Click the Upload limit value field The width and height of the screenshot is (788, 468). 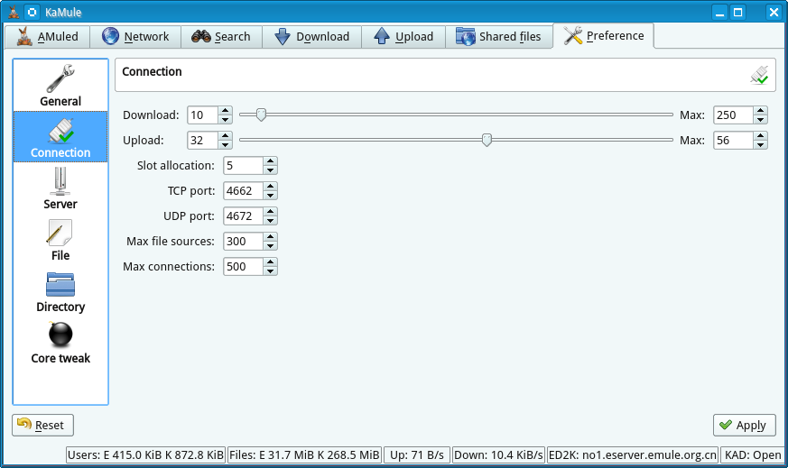[202, 140]
